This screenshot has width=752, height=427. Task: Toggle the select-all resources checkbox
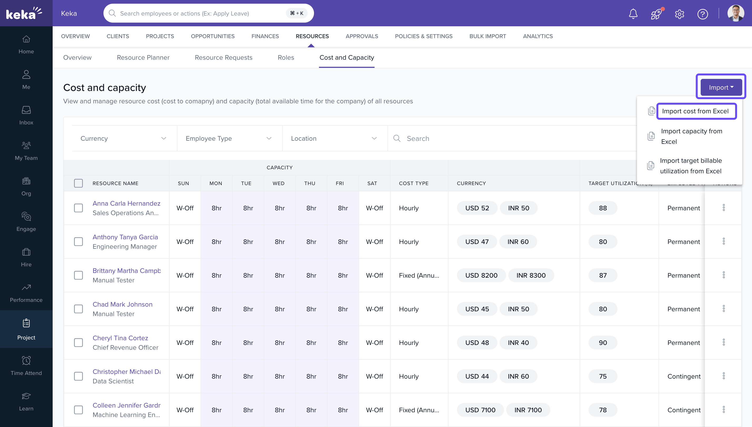point(78,183)
